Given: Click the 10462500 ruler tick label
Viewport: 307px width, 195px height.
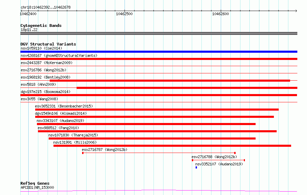Looking at the screenshot, I should point(124,14).
